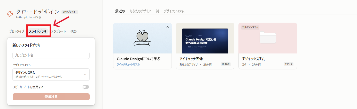Click the 27分前 timestamp

point(256,65)
